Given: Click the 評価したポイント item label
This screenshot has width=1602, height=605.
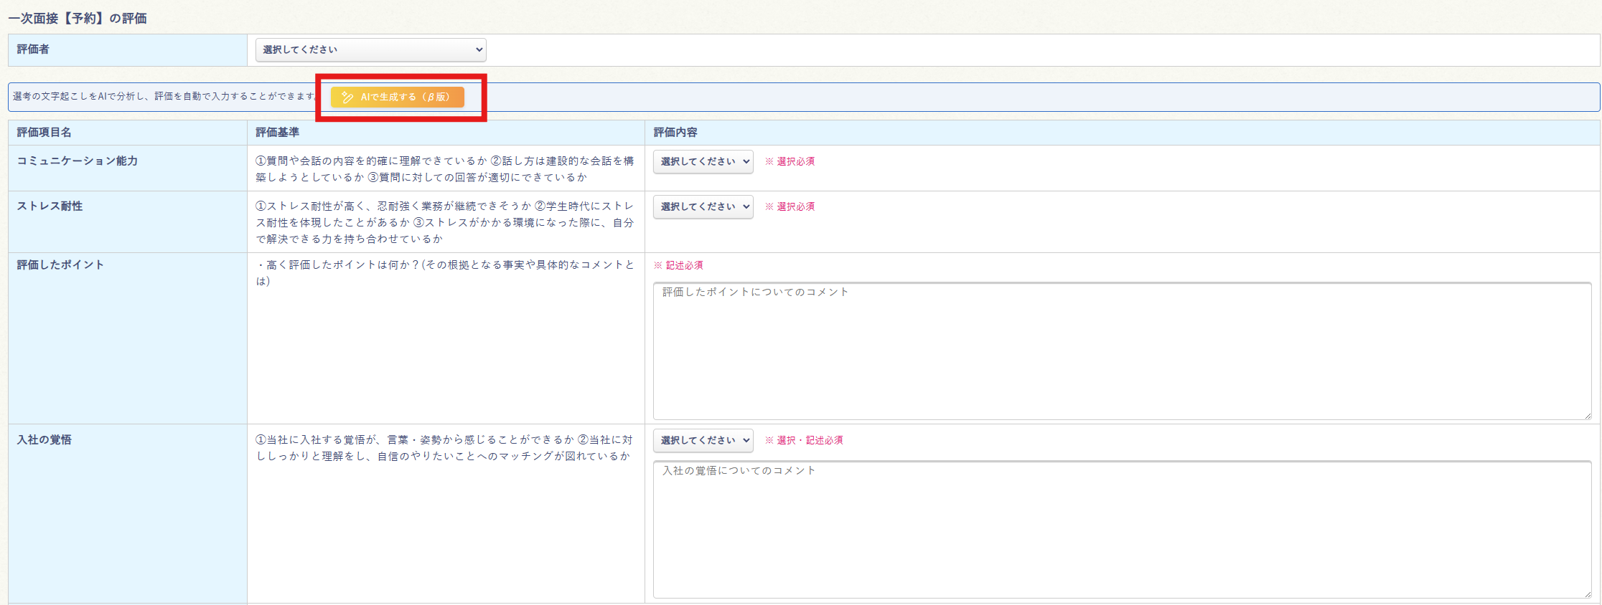Looking at the screenshot, I should tap(60, 265).
